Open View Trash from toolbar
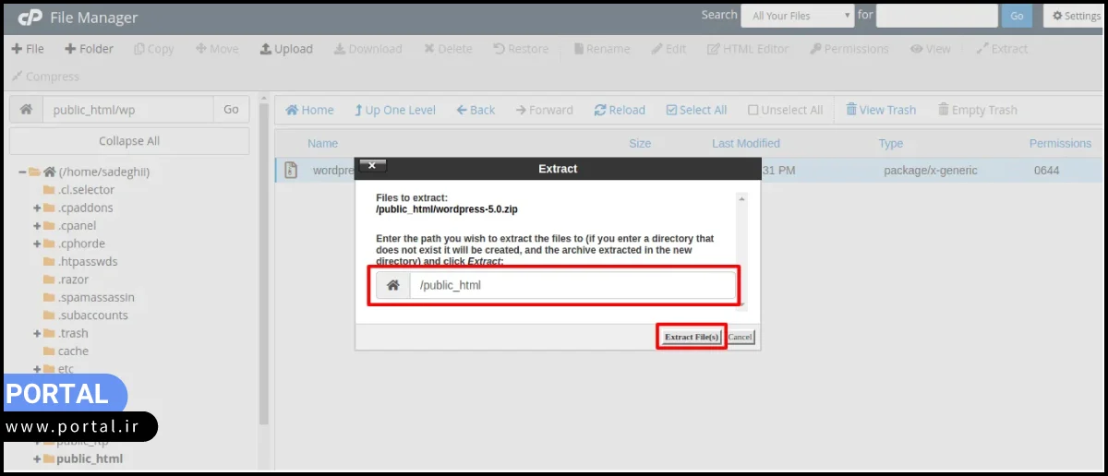Viewport: 1108px width, 476px height. tap(851, 110)
